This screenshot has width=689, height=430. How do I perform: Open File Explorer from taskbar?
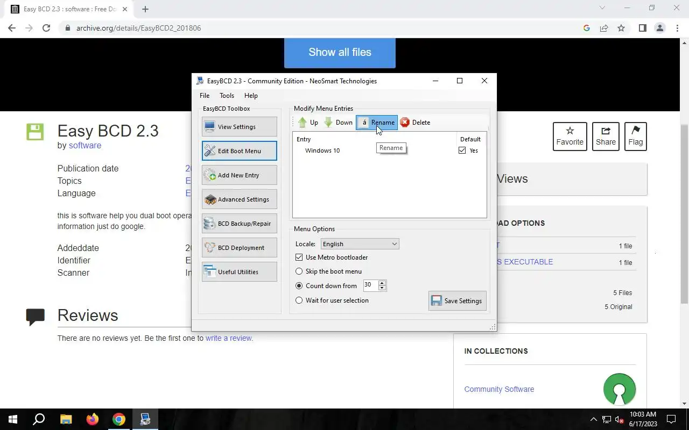coord(66,419)
